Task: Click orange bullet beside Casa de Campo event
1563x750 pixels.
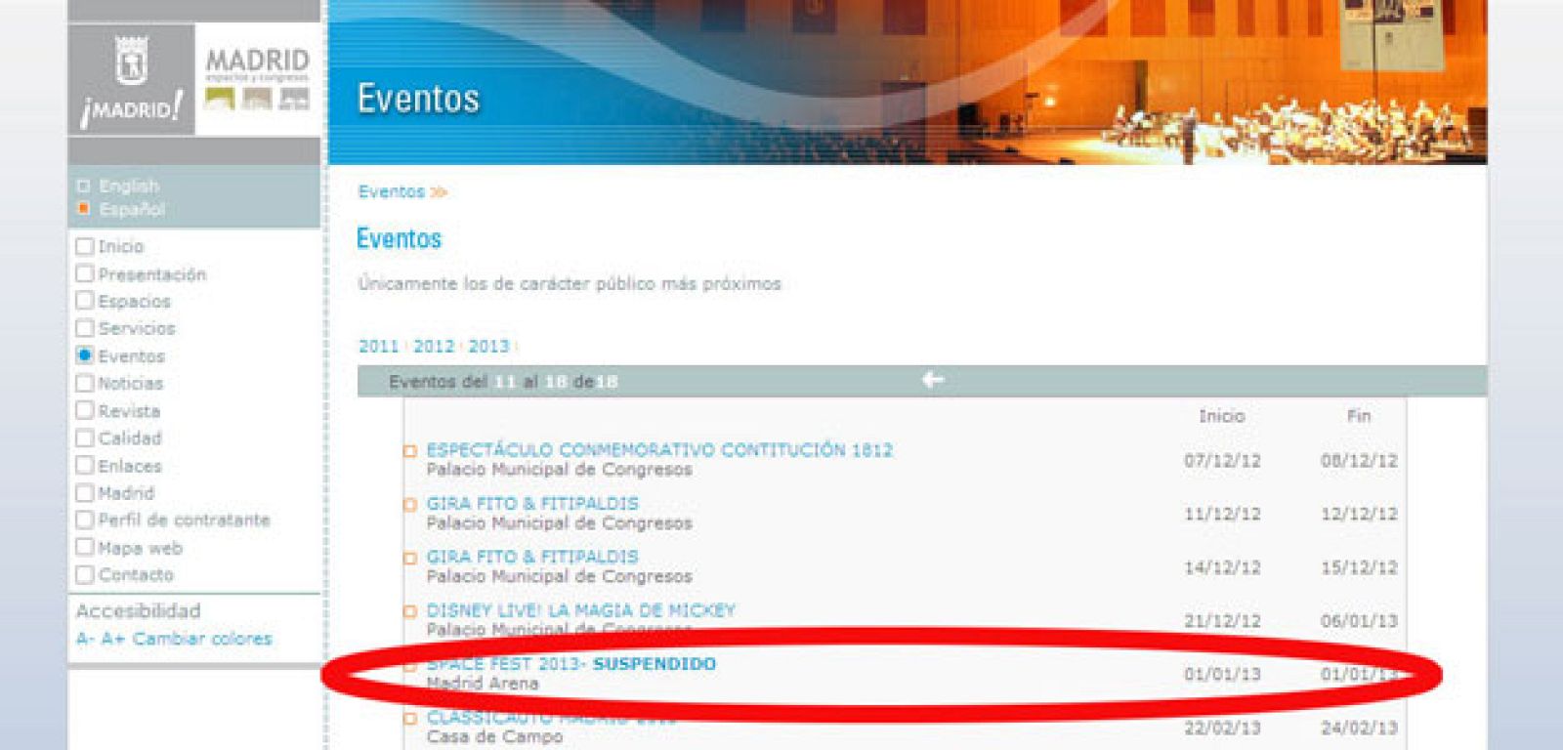Action: tap(410, 719)
